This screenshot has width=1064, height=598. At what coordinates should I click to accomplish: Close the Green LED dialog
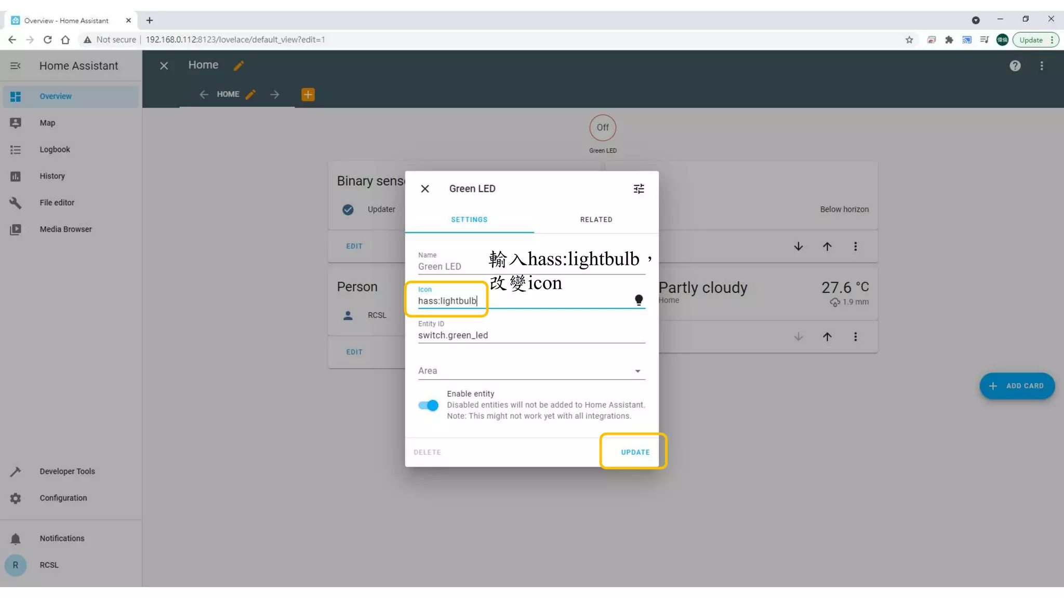click(424, 189)
